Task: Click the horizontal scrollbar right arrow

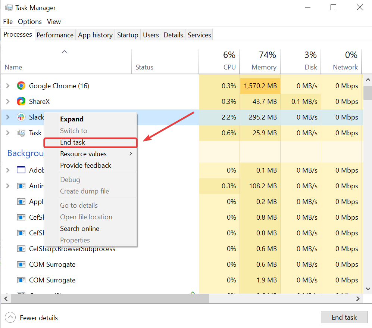Action: (358, 299)
